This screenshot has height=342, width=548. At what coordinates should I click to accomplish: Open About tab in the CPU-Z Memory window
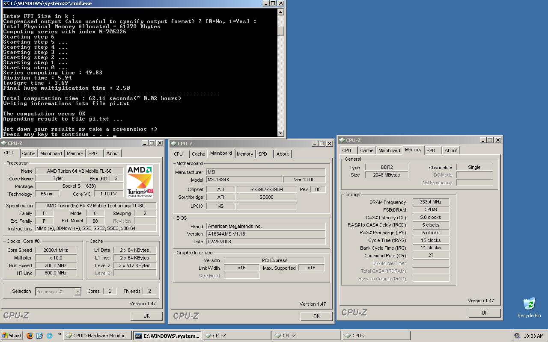click(451, 150)
